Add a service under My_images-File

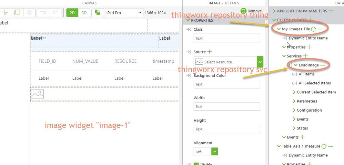(x=305, y=56)
